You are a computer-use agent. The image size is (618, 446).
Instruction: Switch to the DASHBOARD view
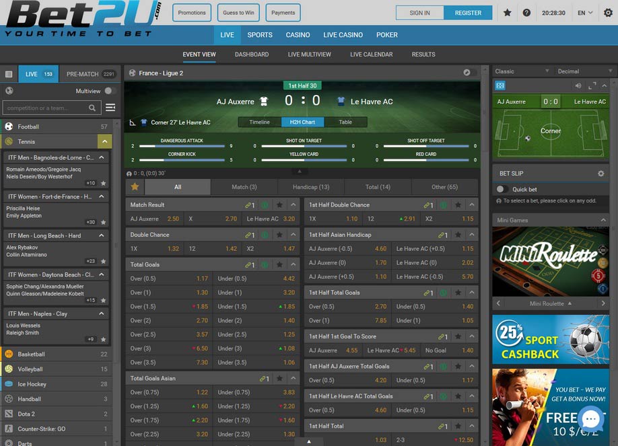click(252, 54)
